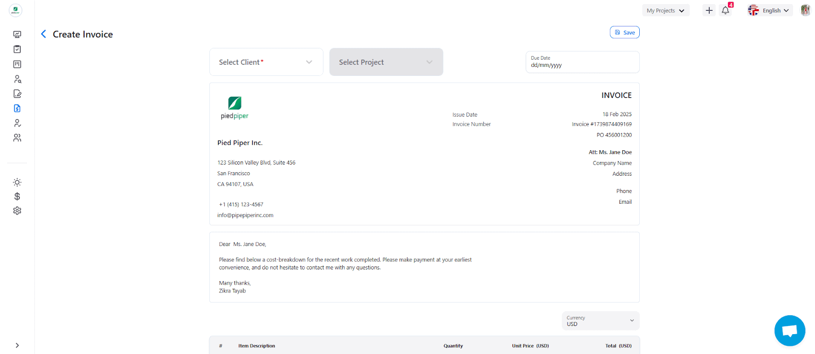The width and height of the screenshot is (815, 354).
Task: Expand the Select Client dropdown
Action: [x=266, y=62]
